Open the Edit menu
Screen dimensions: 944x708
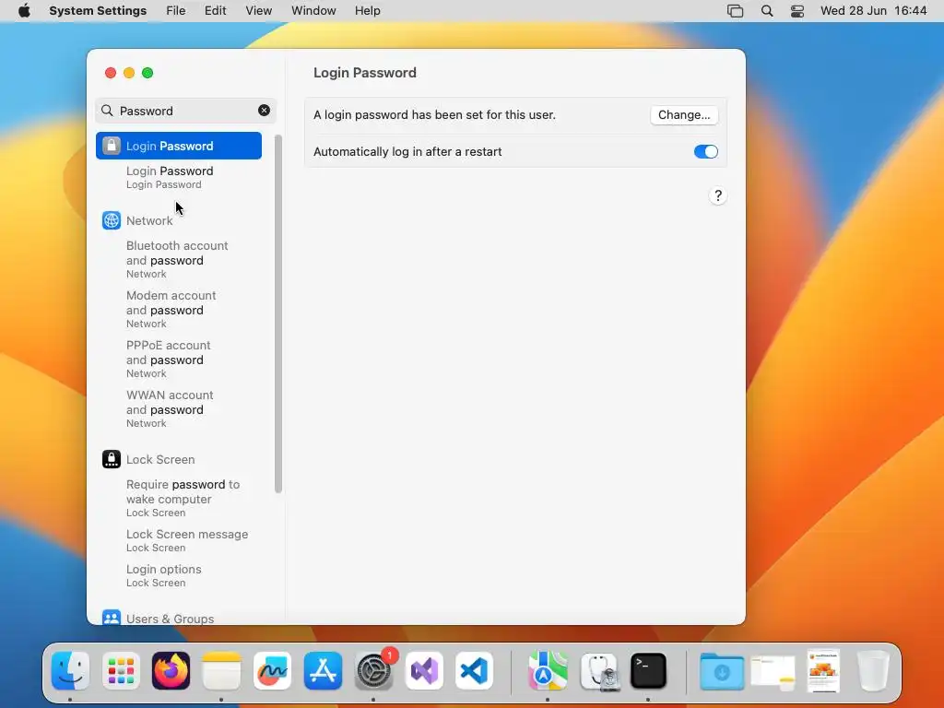pos(215,10)
